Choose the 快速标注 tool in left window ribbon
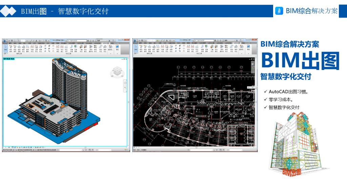Screen dimensions: 347x184 [32, 48]
